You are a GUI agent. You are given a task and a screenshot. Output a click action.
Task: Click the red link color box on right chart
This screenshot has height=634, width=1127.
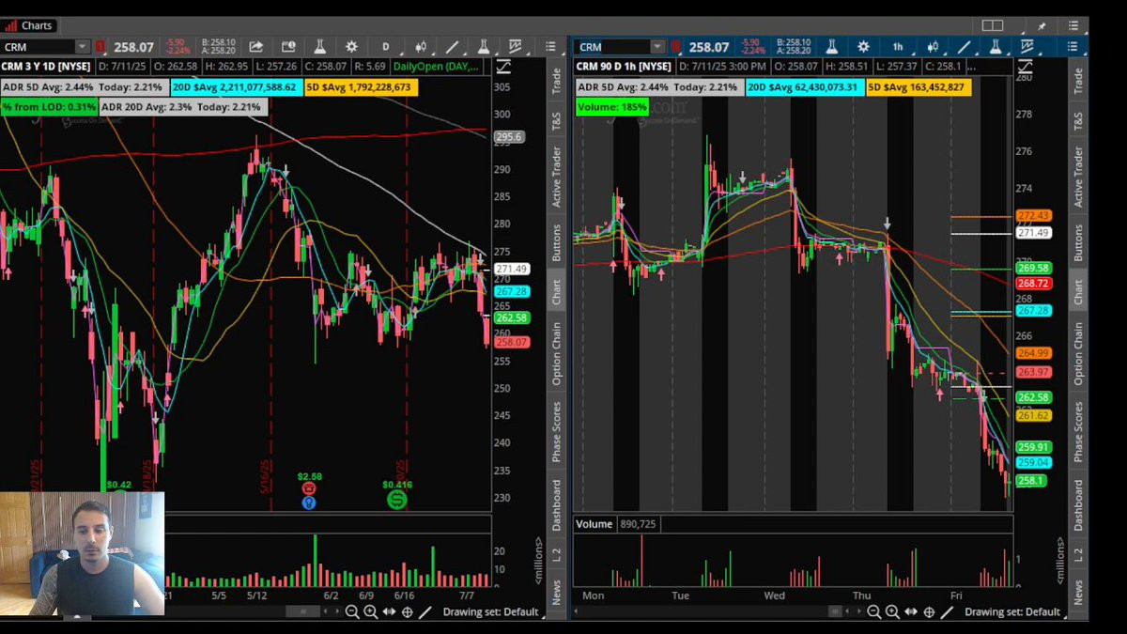coord(677,47)
